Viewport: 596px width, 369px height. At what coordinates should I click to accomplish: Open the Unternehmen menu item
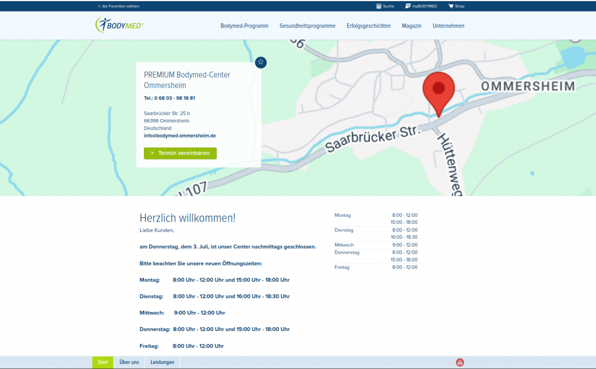448,26
